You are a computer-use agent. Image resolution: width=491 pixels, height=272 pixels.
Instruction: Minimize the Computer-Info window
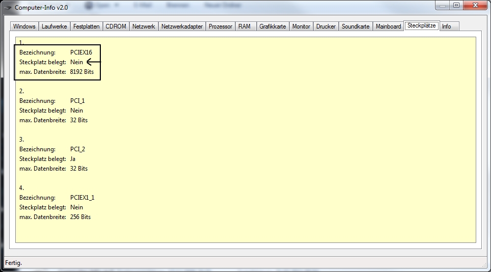point(443,5)
